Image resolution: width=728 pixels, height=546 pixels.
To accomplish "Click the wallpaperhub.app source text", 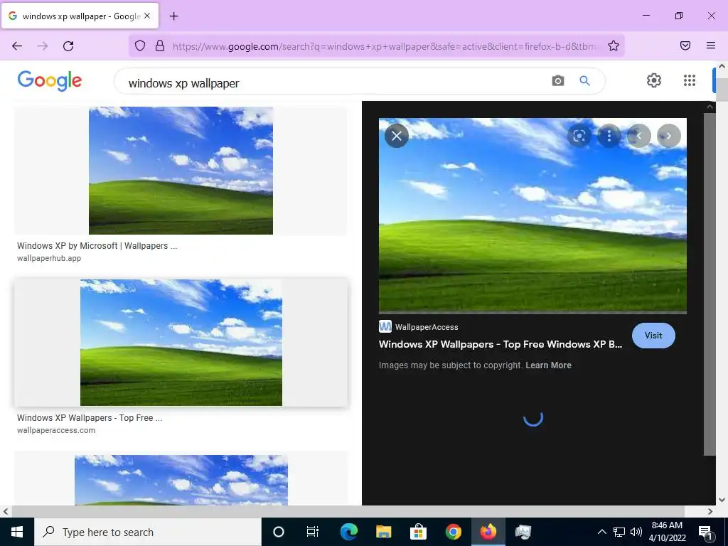I will 49,258.
